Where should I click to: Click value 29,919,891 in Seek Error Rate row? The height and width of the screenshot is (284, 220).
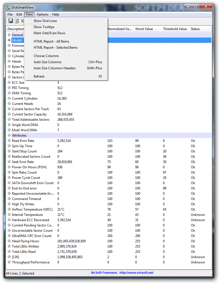65,162
